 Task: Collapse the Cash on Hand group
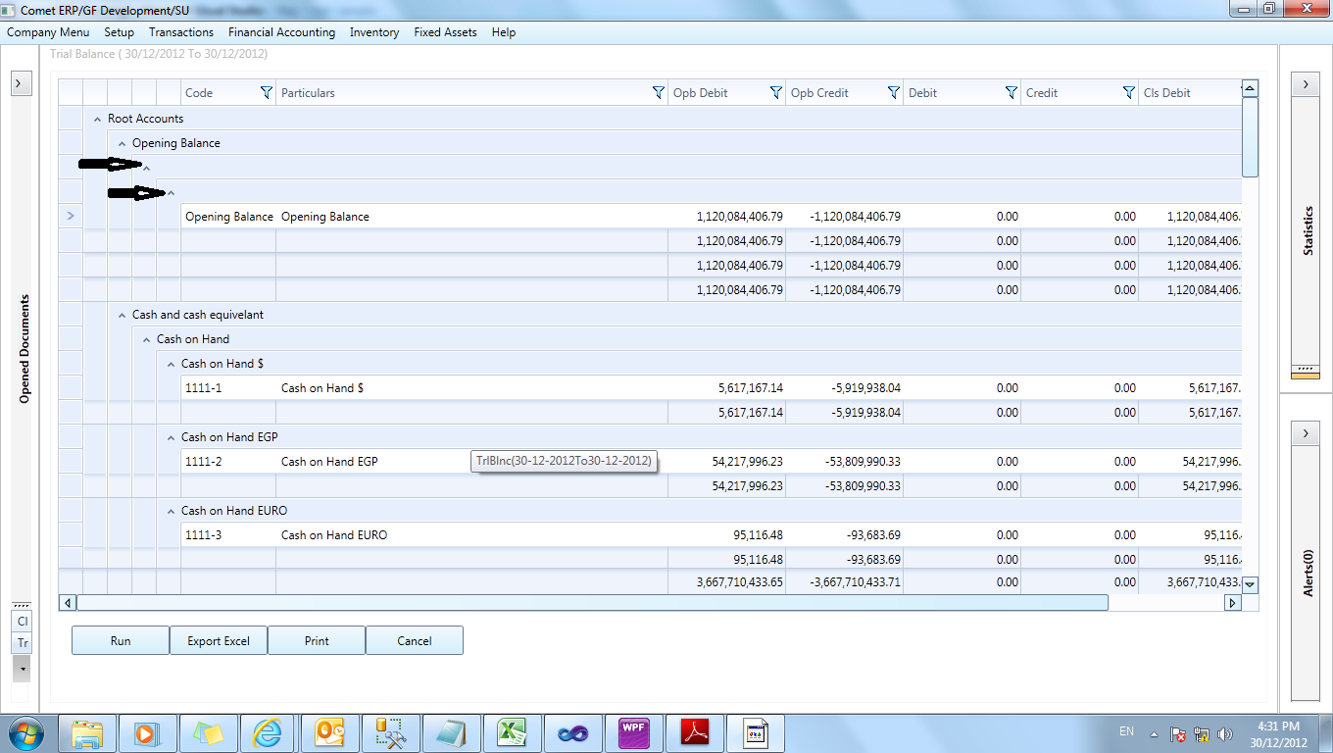tap(146, 339)
